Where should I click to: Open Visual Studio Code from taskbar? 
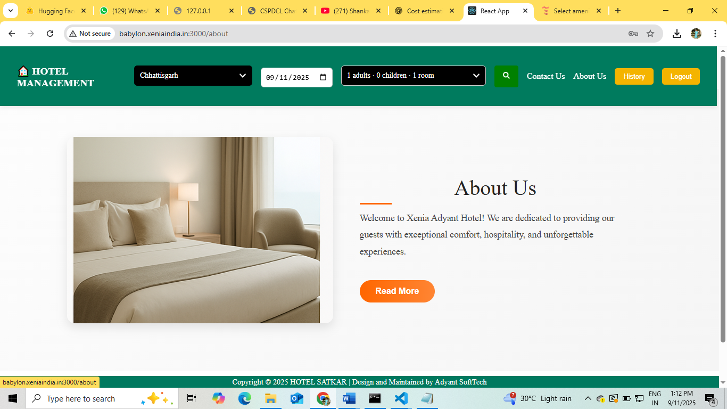[x=401, y=398]
